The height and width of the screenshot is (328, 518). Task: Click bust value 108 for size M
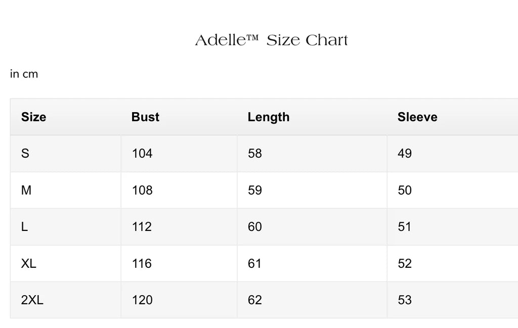click(142, 191)
